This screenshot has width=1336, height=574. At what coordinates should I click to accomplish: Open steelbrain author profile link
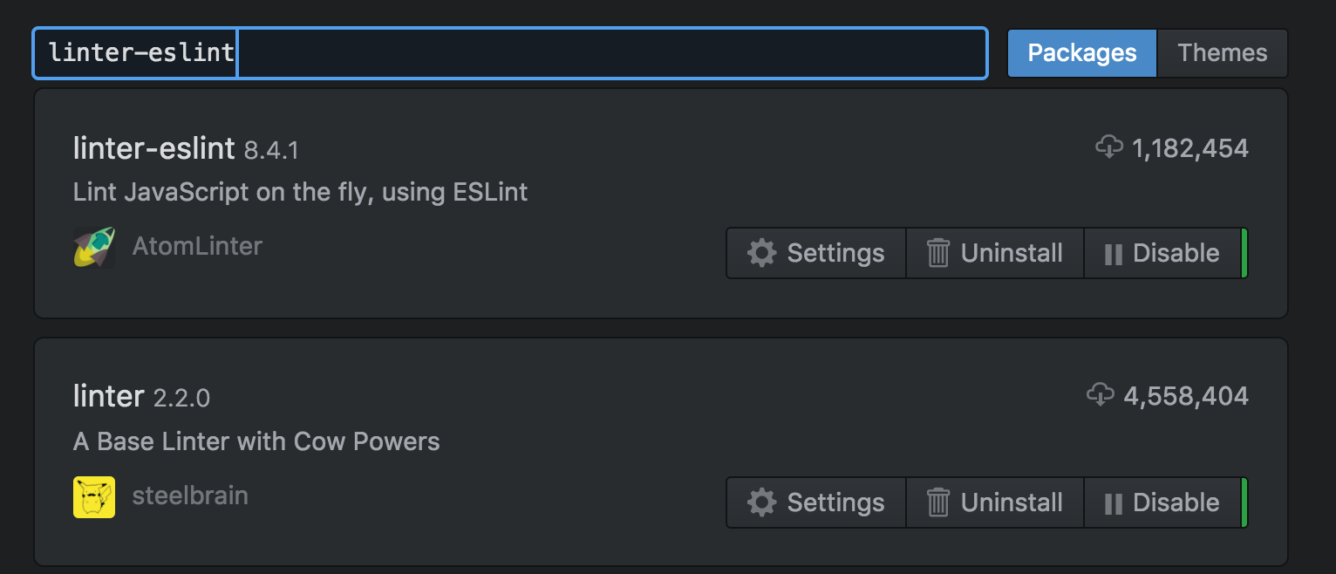(190, 495)
